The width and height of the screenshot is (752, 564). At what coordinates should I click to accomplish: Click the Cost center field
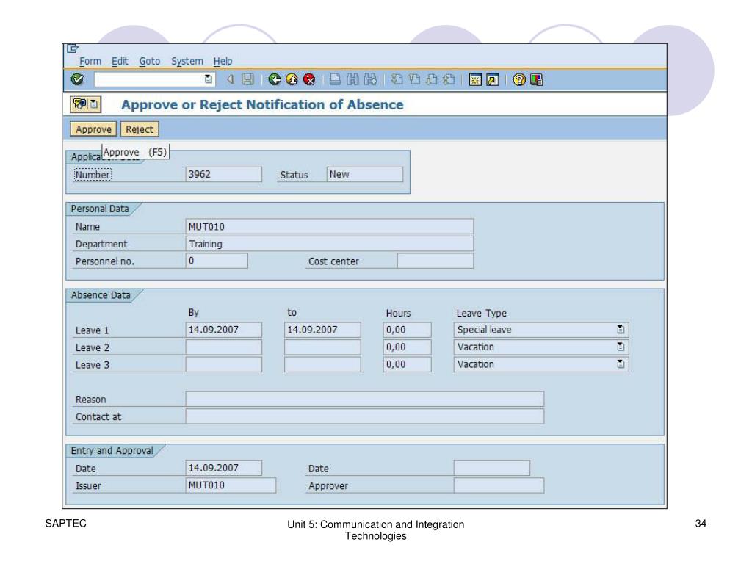coord(435,261)
